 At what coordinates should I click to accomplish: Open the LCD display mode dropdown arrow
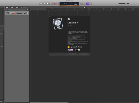tap(79, 4)
